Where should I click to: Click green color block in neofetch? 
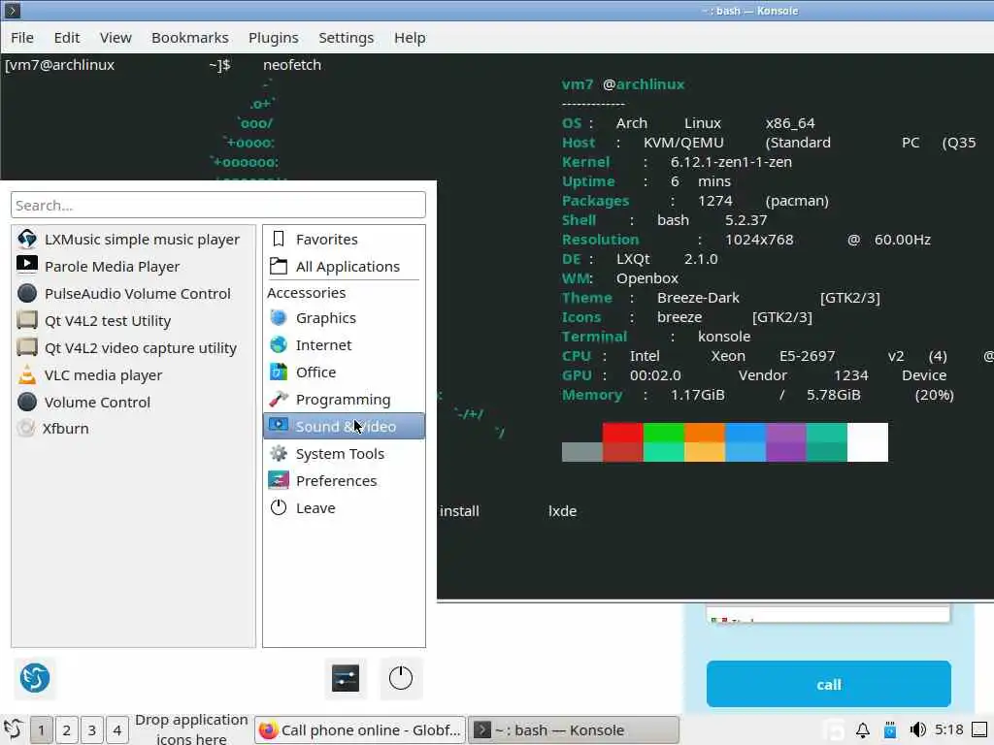[664, 442]
